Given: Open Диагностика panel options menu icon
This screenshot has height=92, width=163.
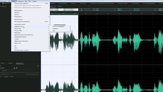Looking at the screenshot, I should point(24,63).
